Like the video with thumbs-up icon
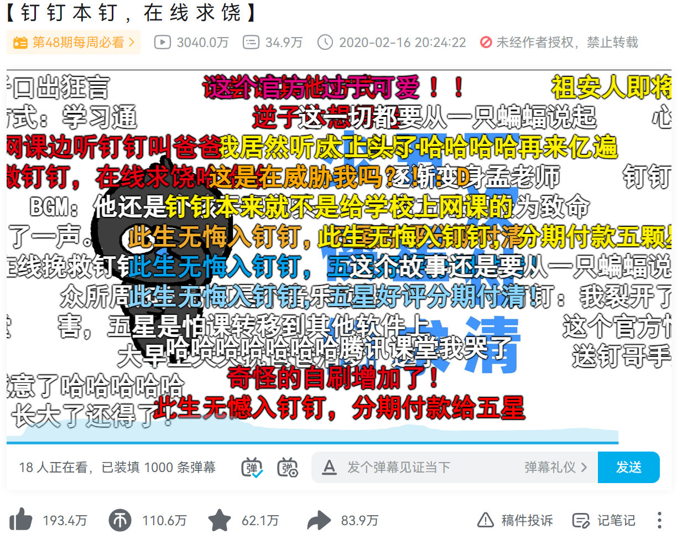The width and height of the screenshot is (682, 534). click(21, 520)
